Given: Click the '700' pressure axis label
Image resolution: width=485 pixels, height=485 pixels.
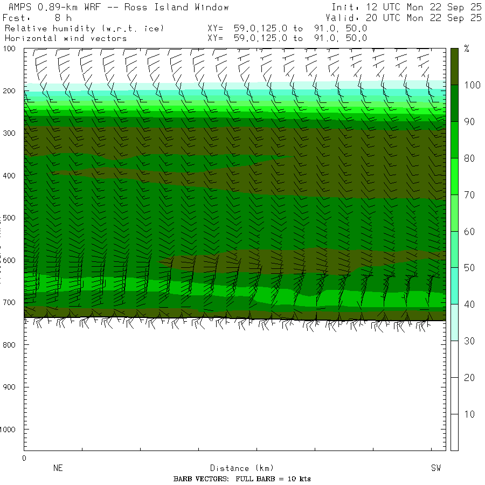Looking at the screenshot, I should coord(9,302).
